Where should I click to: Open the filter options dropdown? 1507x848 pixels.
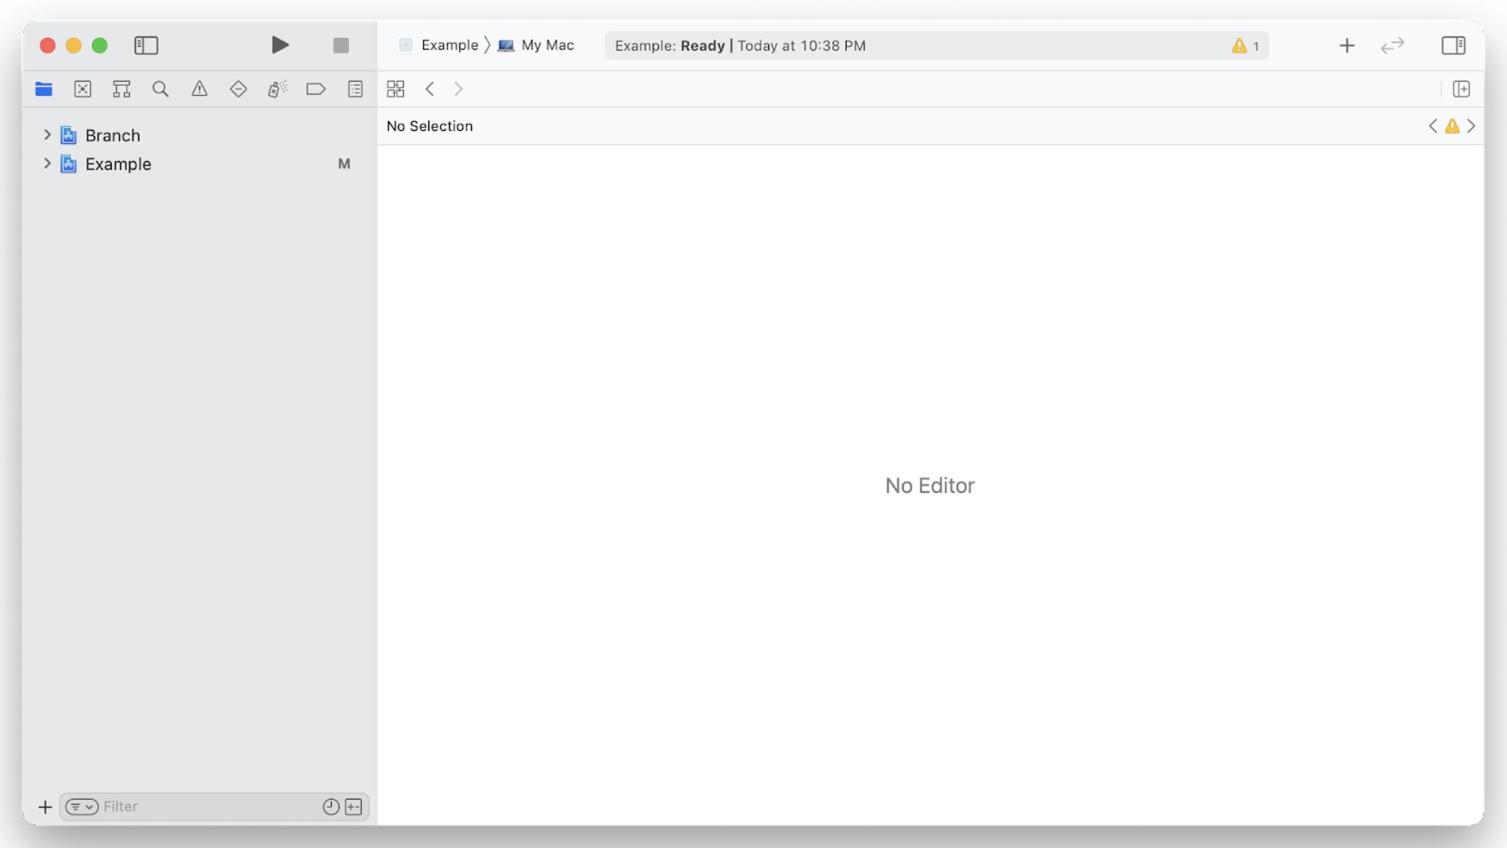(82, 807)
